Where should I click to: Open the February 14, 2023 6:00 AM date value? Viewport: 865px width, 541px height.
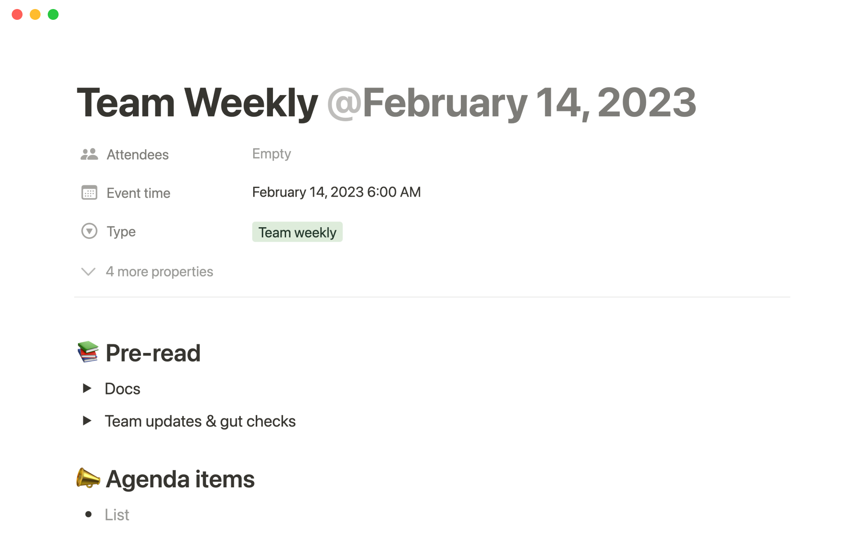point(336,192)
